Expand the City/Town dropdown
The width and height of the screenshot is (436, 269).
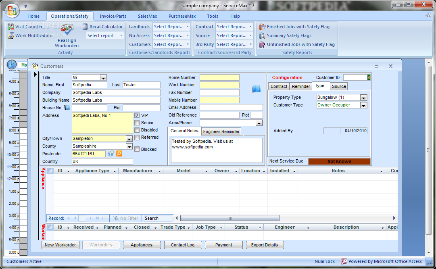(129, 139)
